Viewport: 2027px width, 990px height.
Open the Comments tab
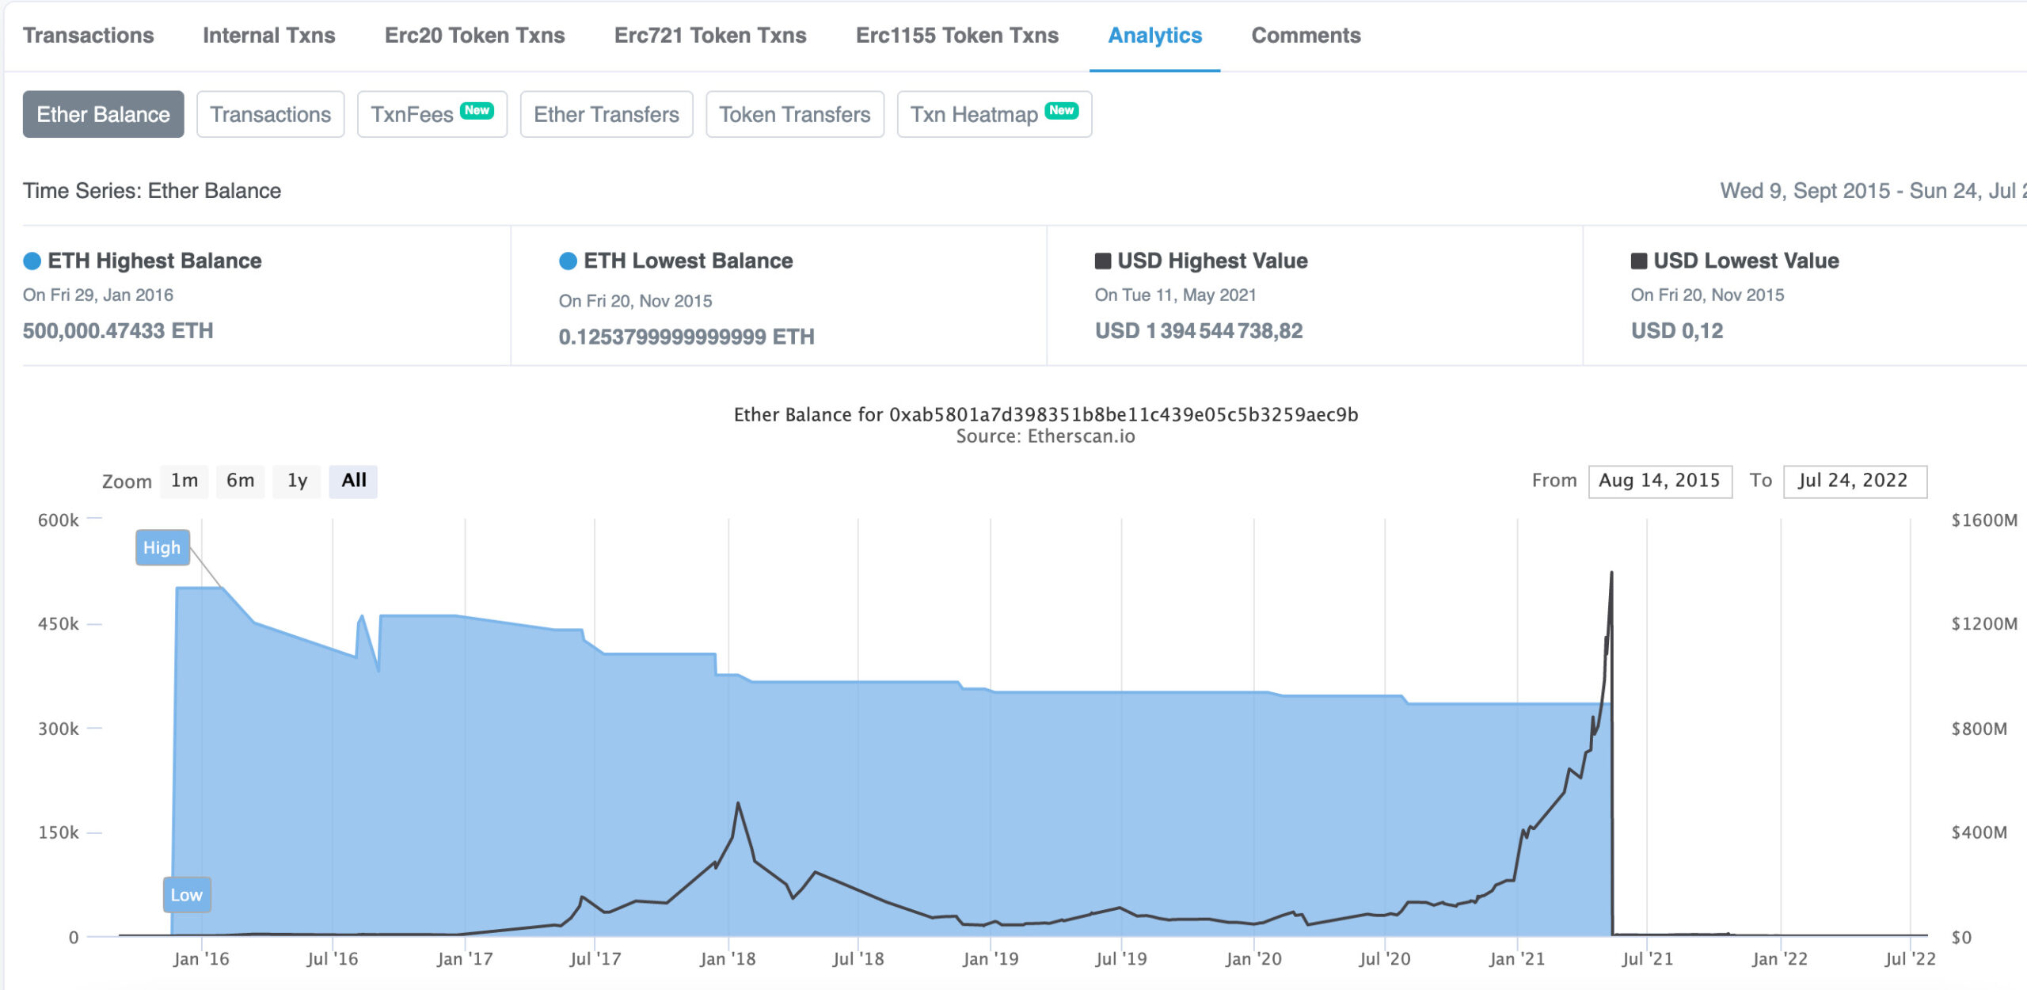1306,36
